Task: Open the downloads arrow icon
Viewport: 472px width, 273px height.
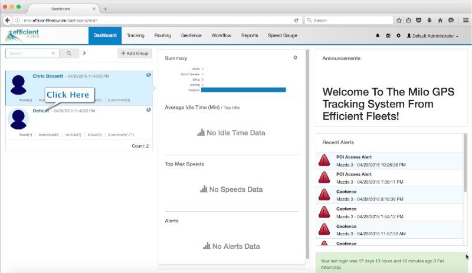Action: click(430, 20)
